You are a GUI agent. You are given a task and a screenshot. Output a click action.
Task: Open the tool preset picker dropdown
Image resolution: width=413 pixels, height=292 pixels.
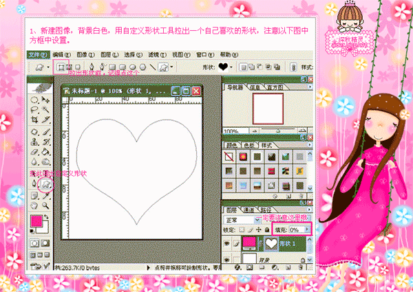click(48, 67)
